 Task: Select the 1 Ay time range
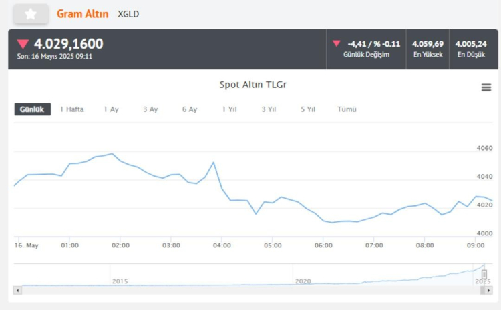tap(111, 109)
